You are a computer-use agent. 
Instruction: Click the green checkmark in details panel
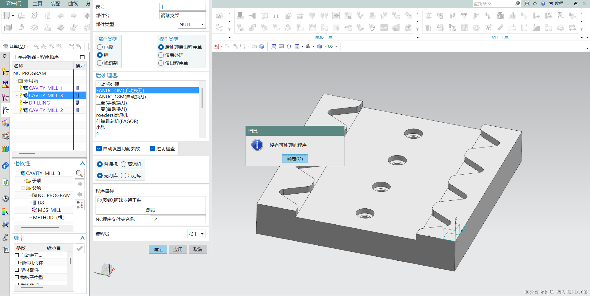tap(80, 248)
